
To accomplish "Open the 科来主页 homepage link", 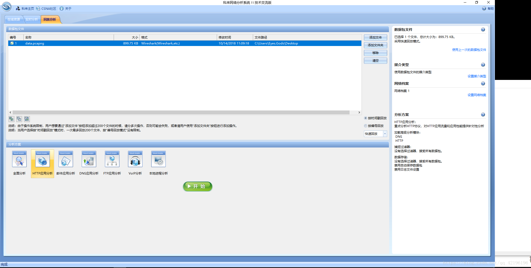I will tap(25, 8).
